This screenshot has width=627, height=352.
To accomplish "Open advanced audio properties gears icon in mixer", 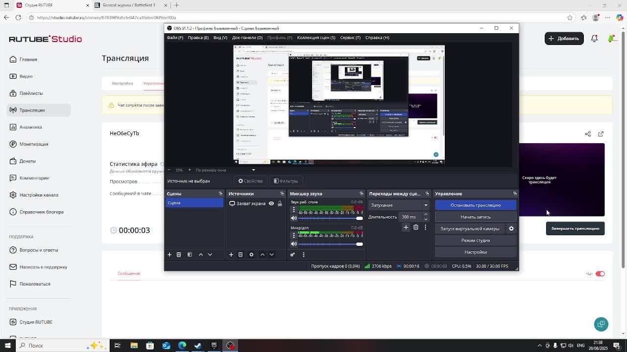I will pyautogui.click(x=292, y=255).
